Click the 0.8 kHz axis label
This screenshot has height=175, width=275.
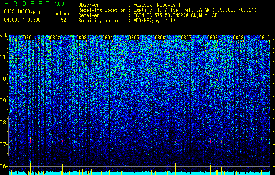pyautogui.click(x=3, y=122)
